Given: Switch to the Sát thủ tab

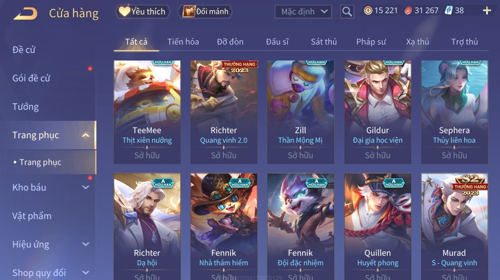Looking at the screenshot, I should 324,42.
